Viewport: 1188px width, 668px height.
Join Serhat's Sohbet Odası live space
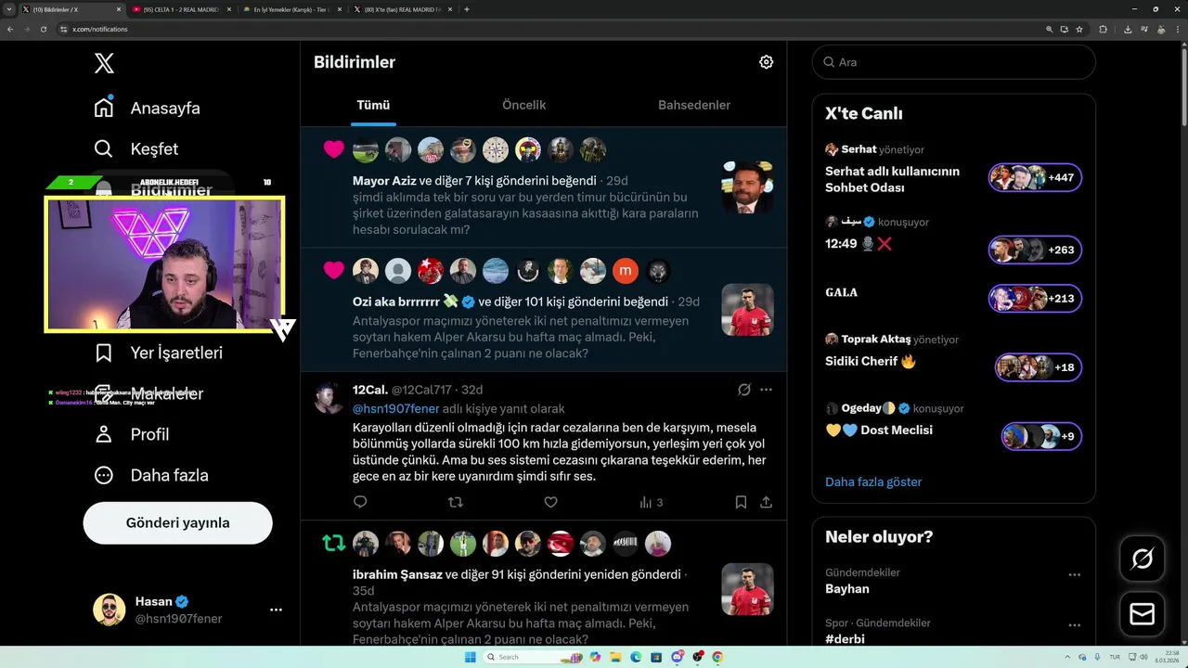1035,177
